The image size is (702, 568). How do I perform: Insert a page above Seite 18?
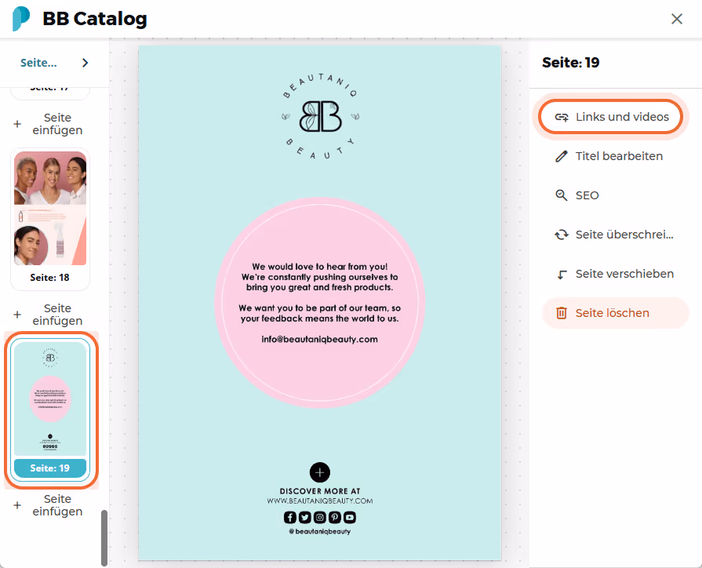[49, 124]
